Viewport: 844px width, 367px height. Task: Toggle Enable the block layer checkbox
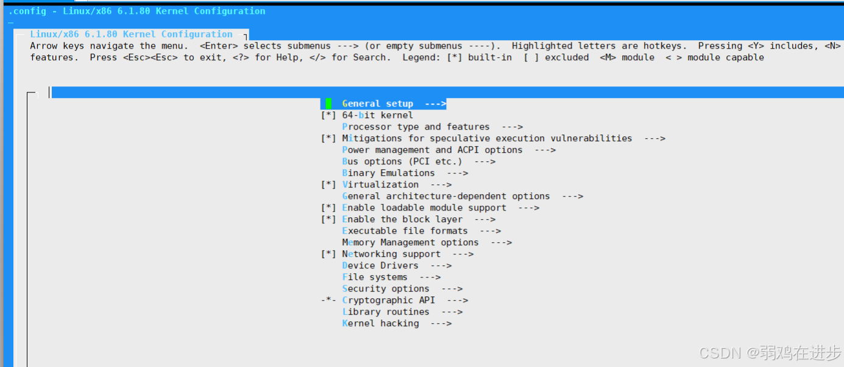[x=328, y=219]
